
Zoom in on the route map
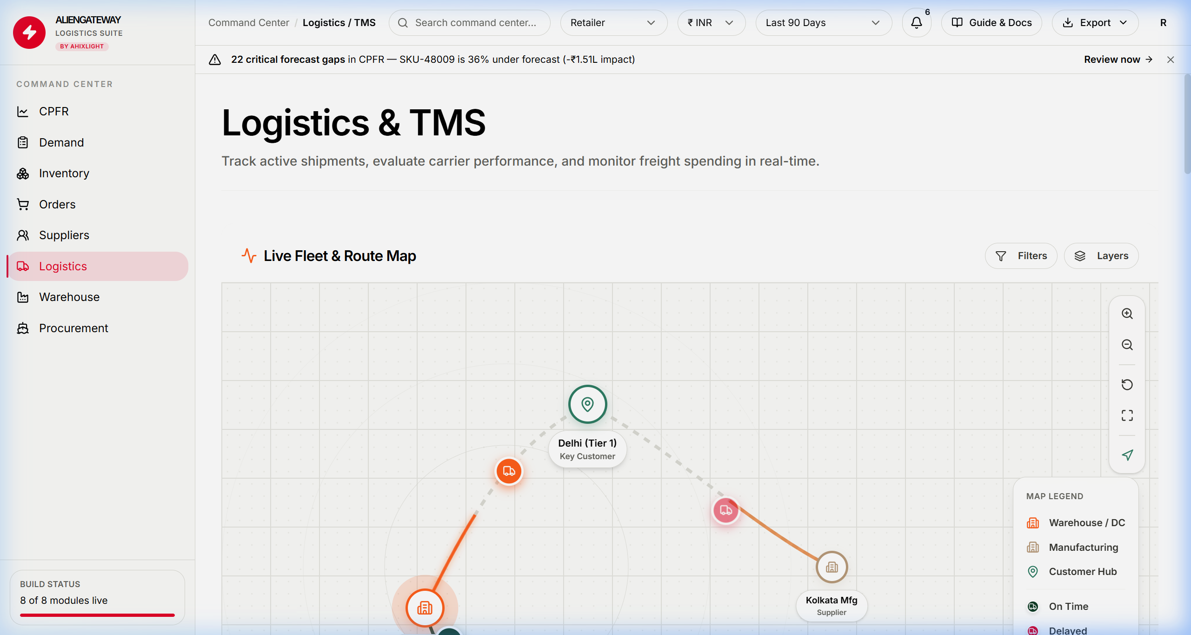point(1127,314)
